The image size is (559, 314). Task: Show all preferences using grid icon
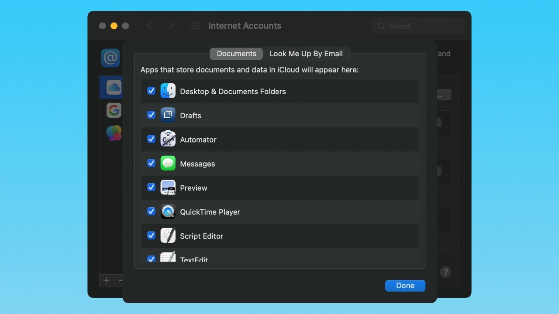[194, 26]
